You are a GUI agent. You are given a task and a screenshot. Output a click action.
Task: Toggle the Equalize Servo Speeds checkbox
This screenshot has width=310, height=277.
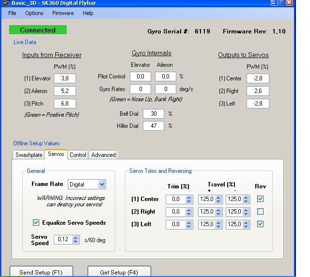[x=36, y=223]
